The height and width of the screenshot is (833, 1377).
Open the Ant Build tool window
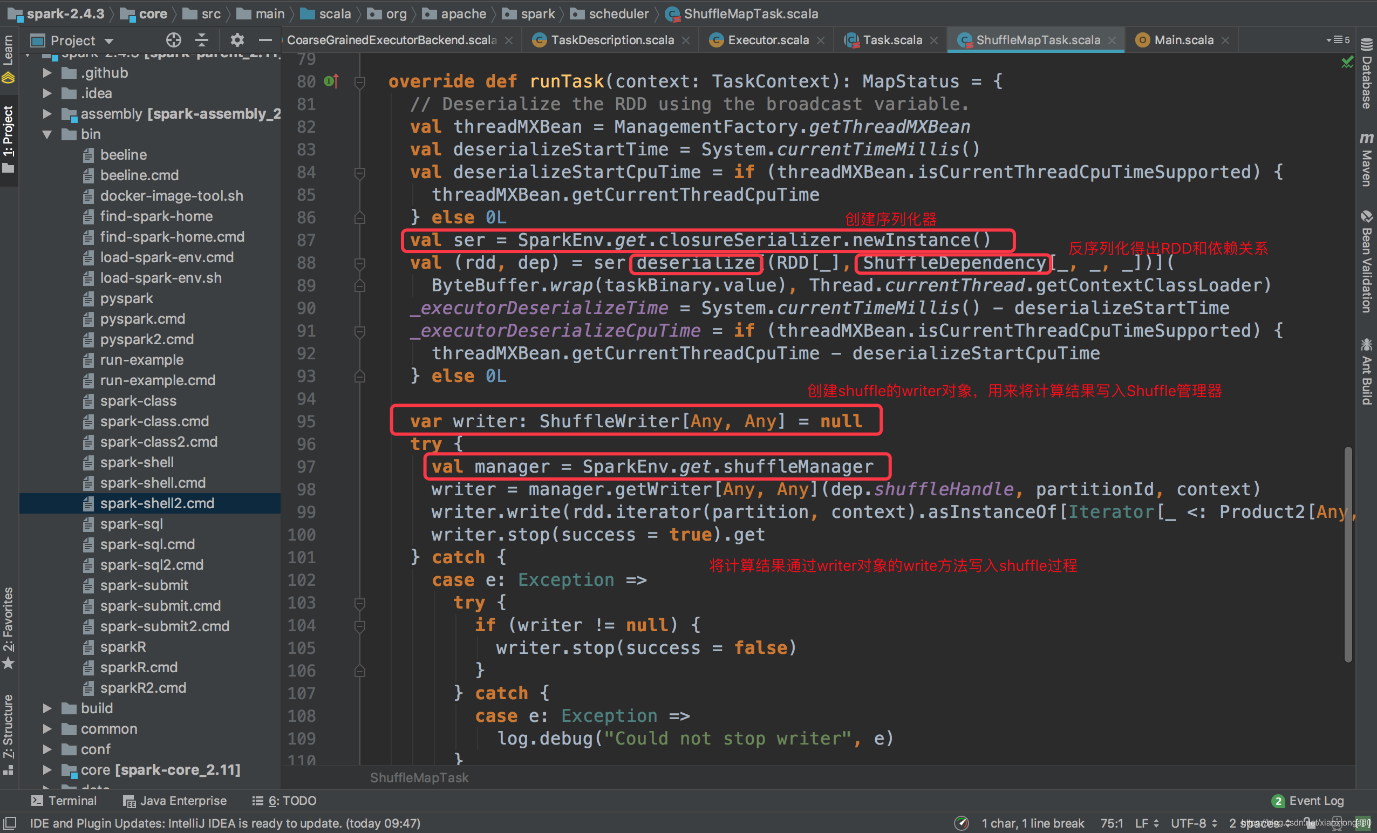pos(1367,371)
